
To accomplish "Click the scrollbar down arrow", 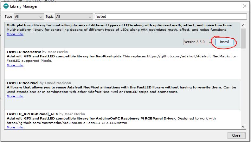I will pos(243,127).
